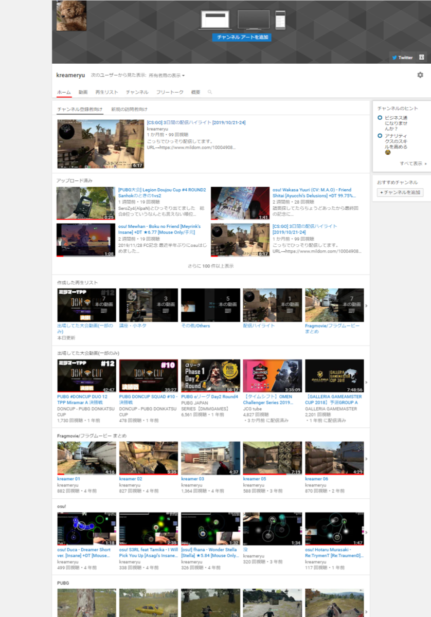431x617 pixels.
Task: Play the 0:25 PUBG upload thumbnail
Action: [86, 203]
